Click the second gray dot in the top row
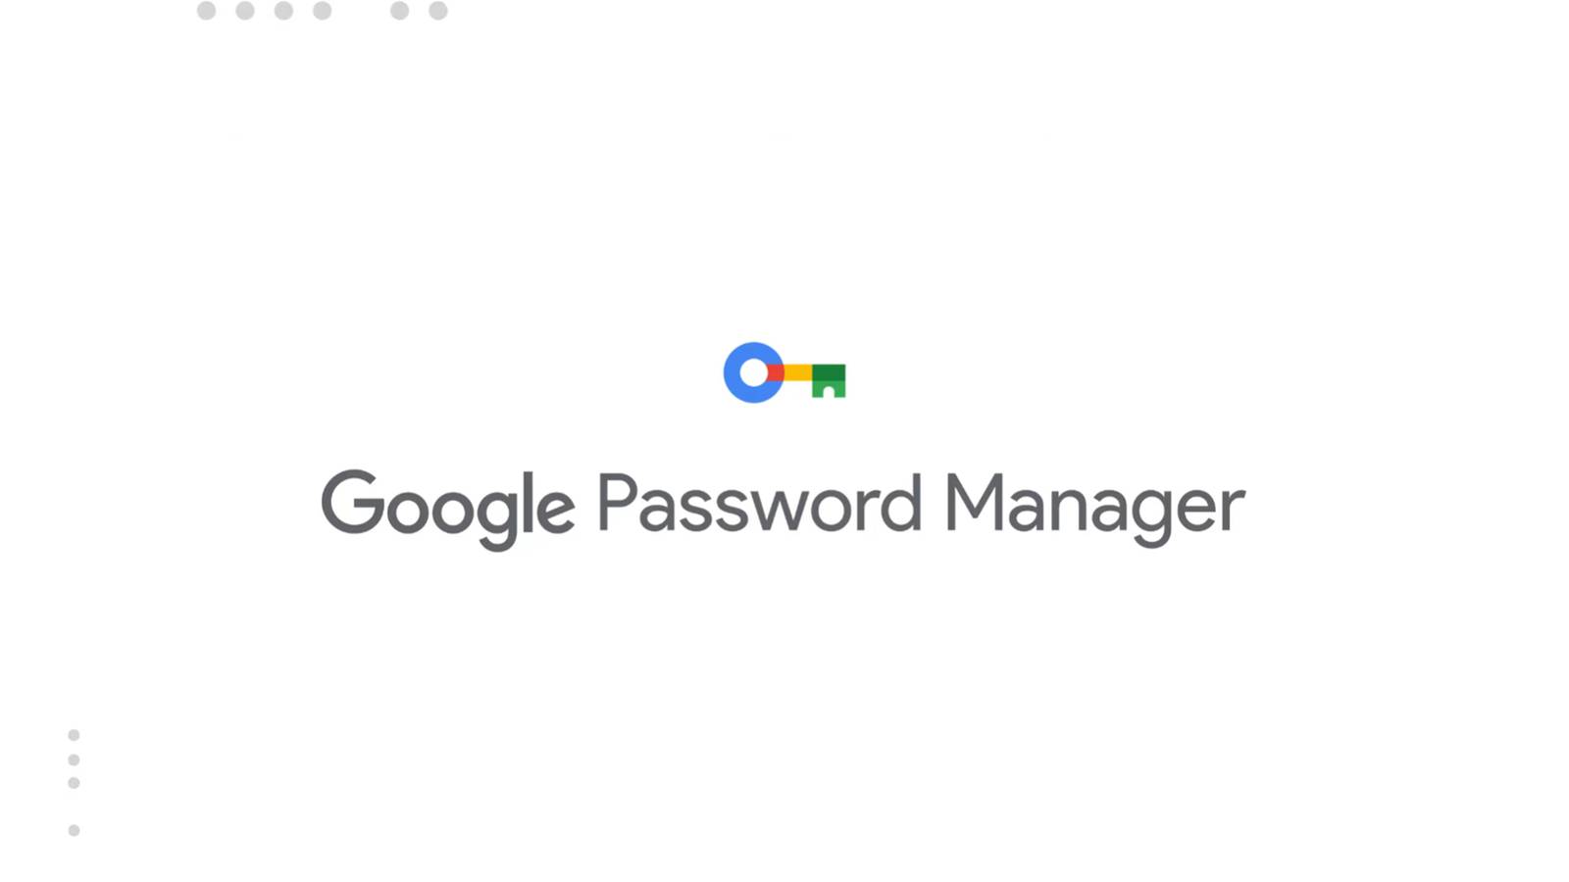 [x=245, y=11]
